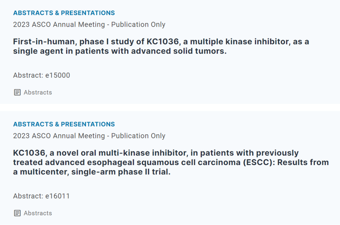Click "single agent in patients with advanced solid tumors" line

[120, 51]
